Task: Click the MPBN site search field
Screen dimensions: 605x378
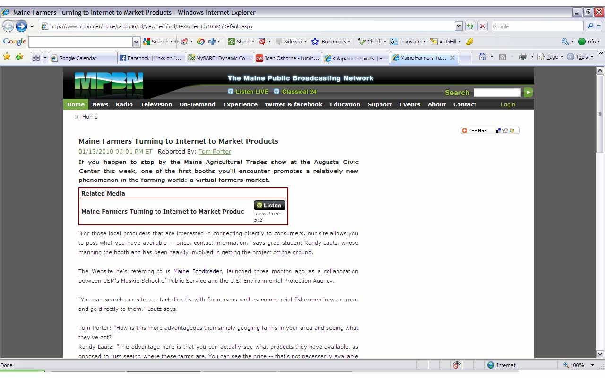Action: [497, 93]
